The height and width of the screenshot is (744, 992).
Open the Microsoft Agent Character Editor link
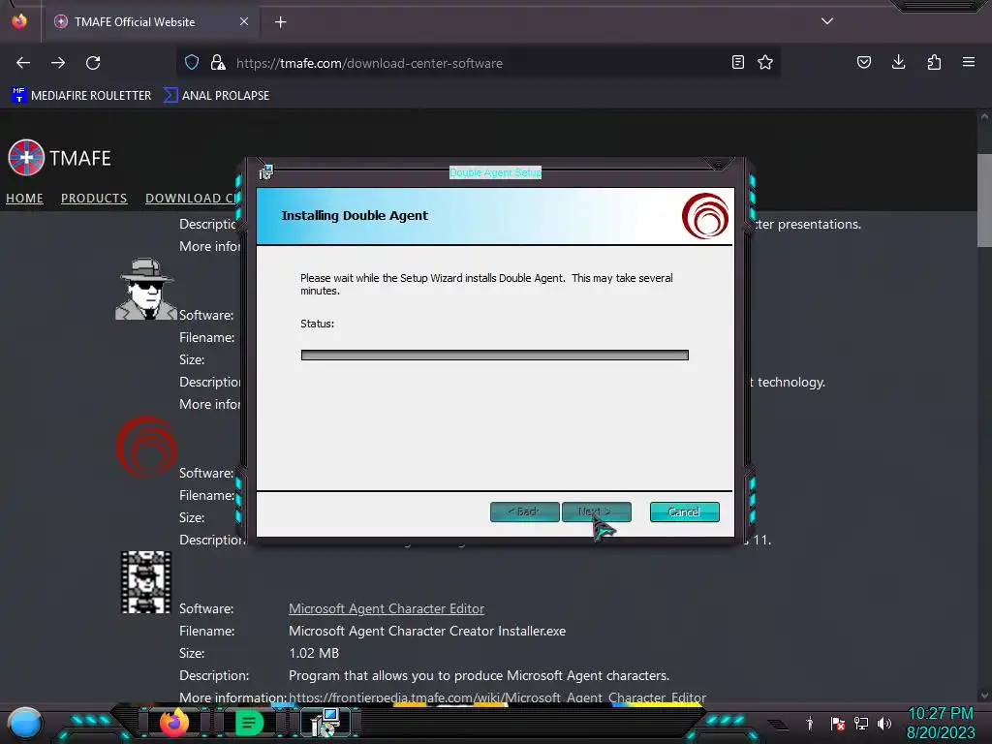(x=387, y=608)
